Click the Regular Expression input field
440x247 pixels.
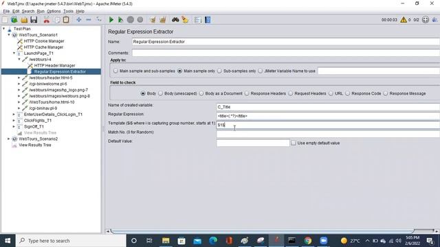[328, 116]
